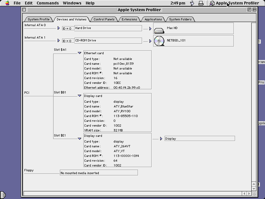Click the vertical scrollbar down arrow
This screenshot has width=265, height=199.
[x=254, y=188]
